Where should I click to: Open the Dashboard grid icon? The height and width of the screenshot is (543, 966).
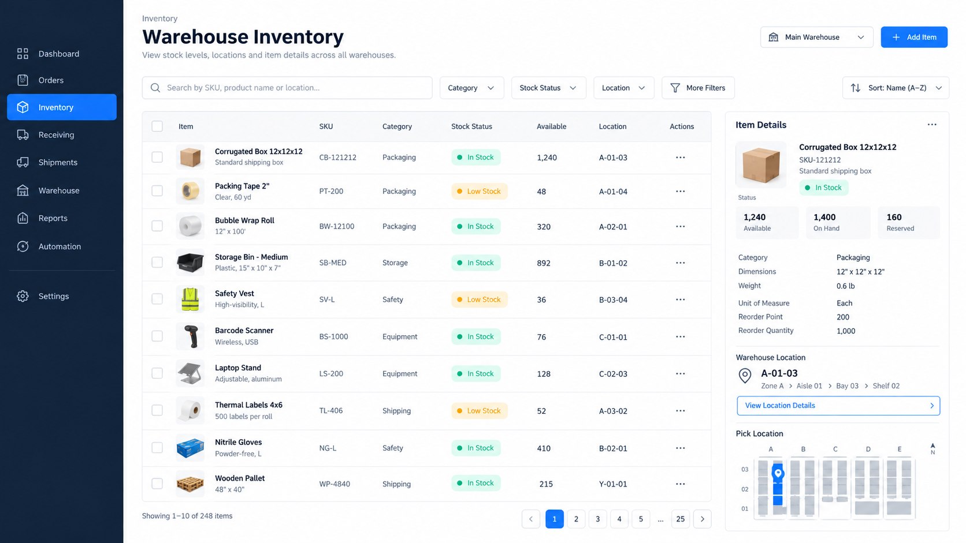(23, 54)
